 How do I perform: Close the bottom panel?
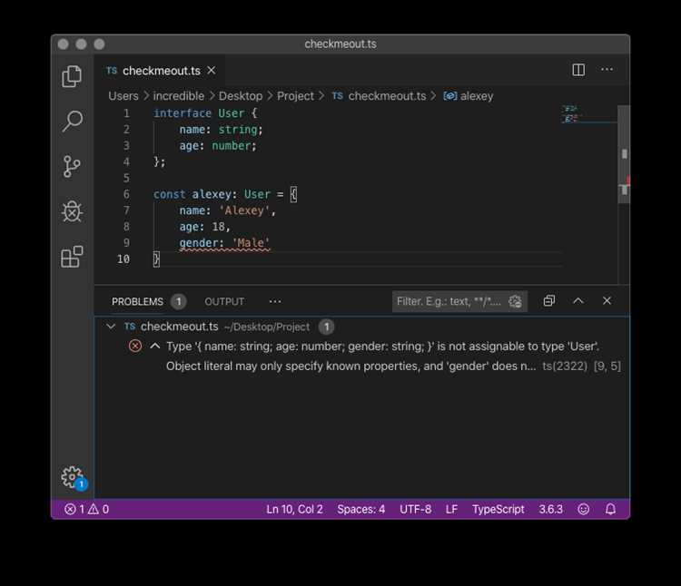point(607,301)
